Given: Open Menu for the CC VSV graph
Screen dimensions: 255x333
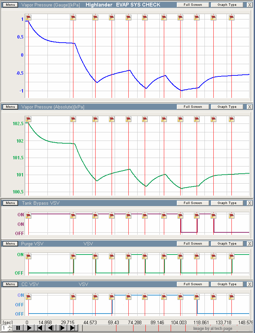Looking at the screenshot, I should pos(11,284).
